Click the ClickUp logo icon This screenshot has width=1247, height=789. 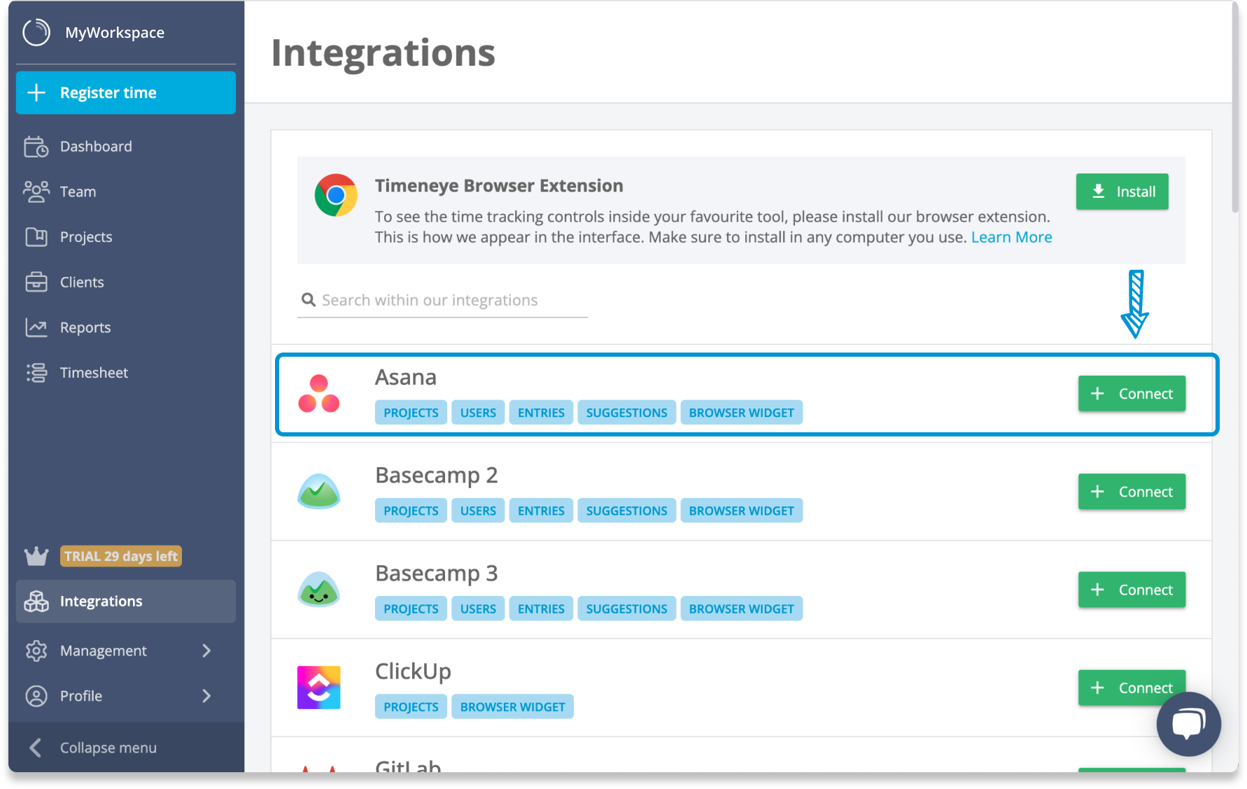click(319, 688)
